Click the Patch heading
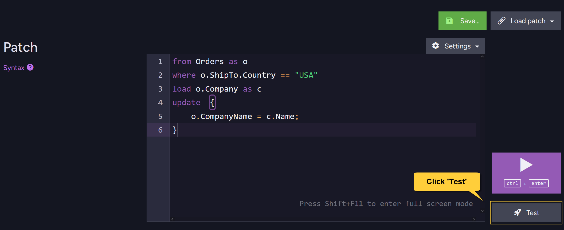The height and width of the screenshot is (230, 564). coord(21,47)
